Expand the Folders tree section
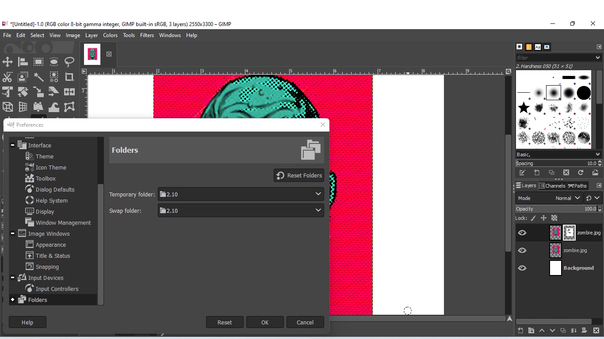 coord(13,300)
